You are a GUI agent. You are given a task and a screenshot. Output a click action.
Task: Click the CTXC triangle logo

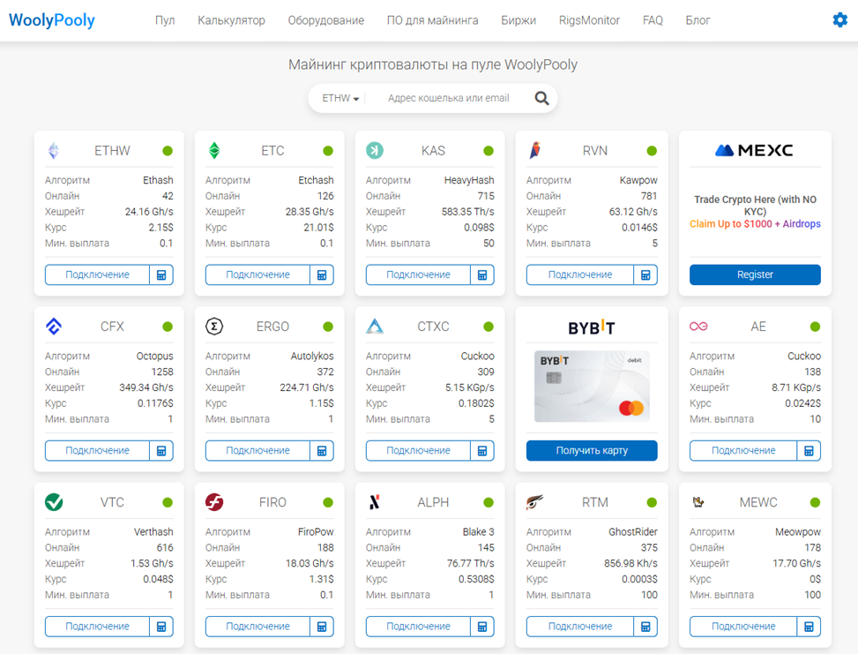(x=375, y=327)
